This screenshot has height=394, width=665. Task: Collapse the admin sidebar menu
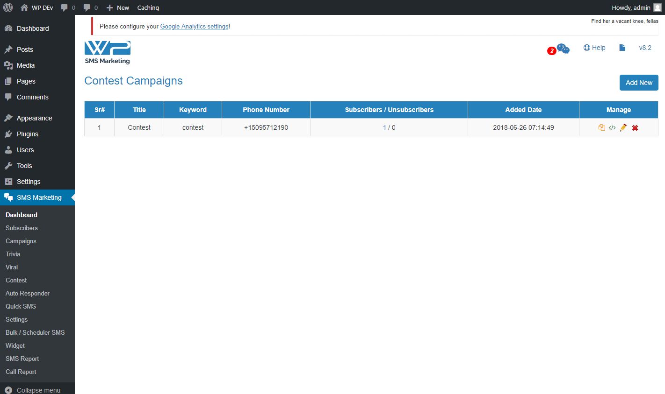point(37,390)
